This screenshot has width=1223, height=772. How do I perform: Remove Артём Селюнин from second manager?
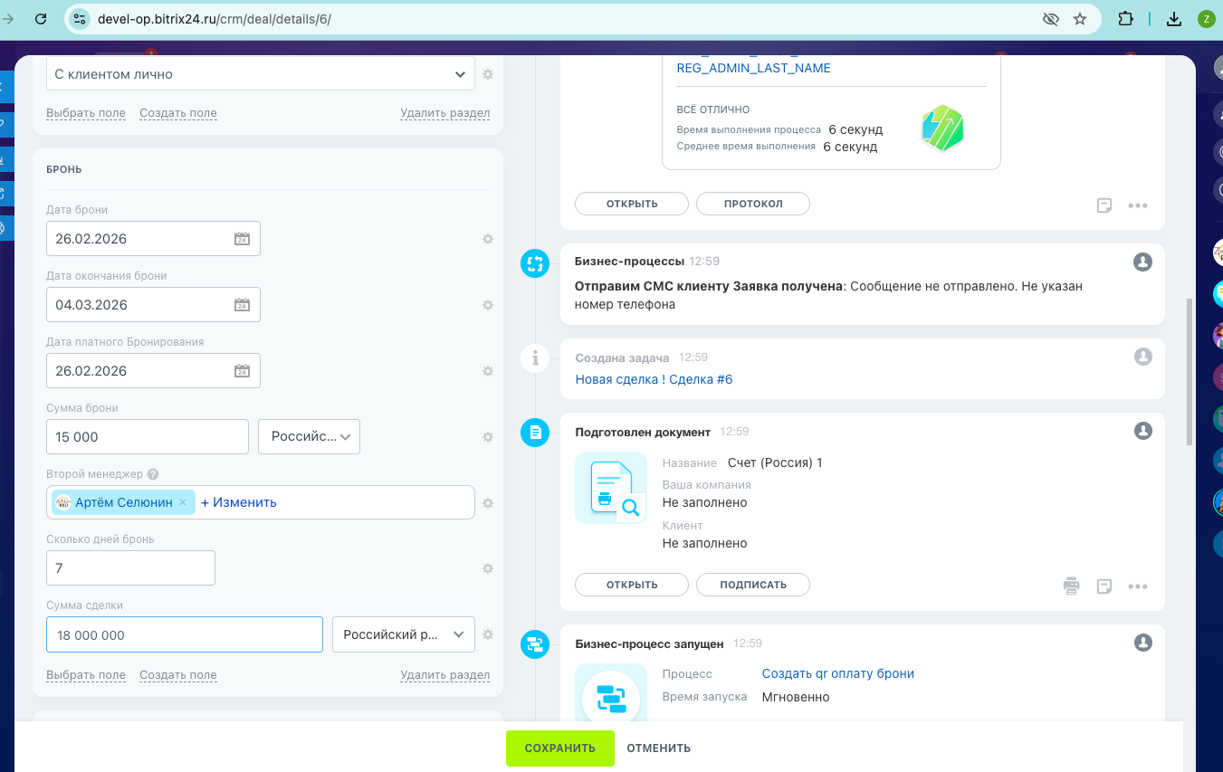tap(183, 502)
